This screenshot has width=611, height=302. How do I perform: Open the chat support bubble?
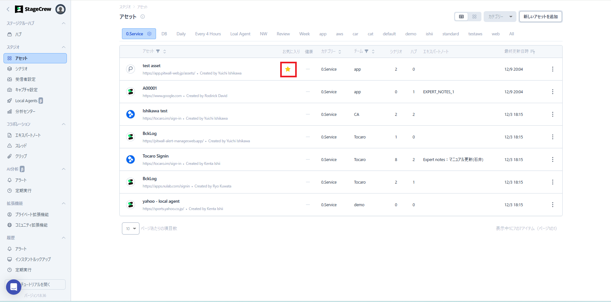click(13, 287)
